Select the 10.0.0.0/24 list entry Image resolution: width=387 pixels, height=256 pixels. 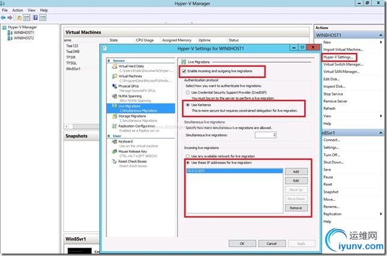coord(234,171)
